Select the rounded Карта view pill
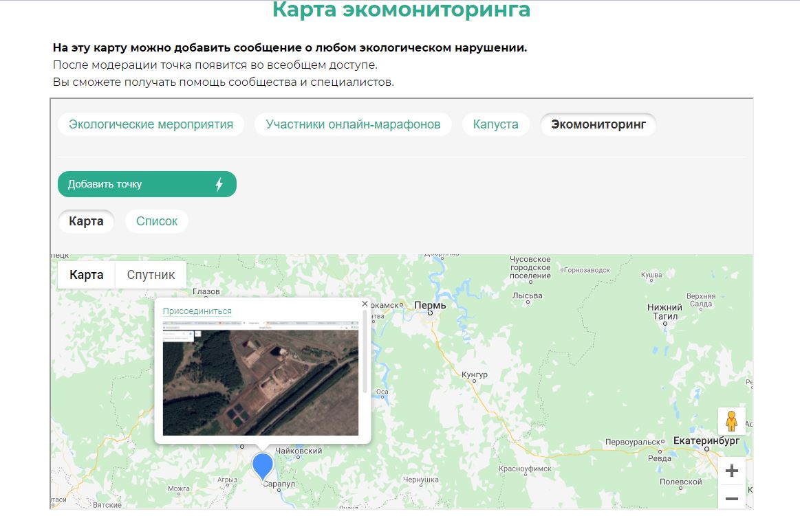This screenshot has height=516, width=800. [86, 221]
